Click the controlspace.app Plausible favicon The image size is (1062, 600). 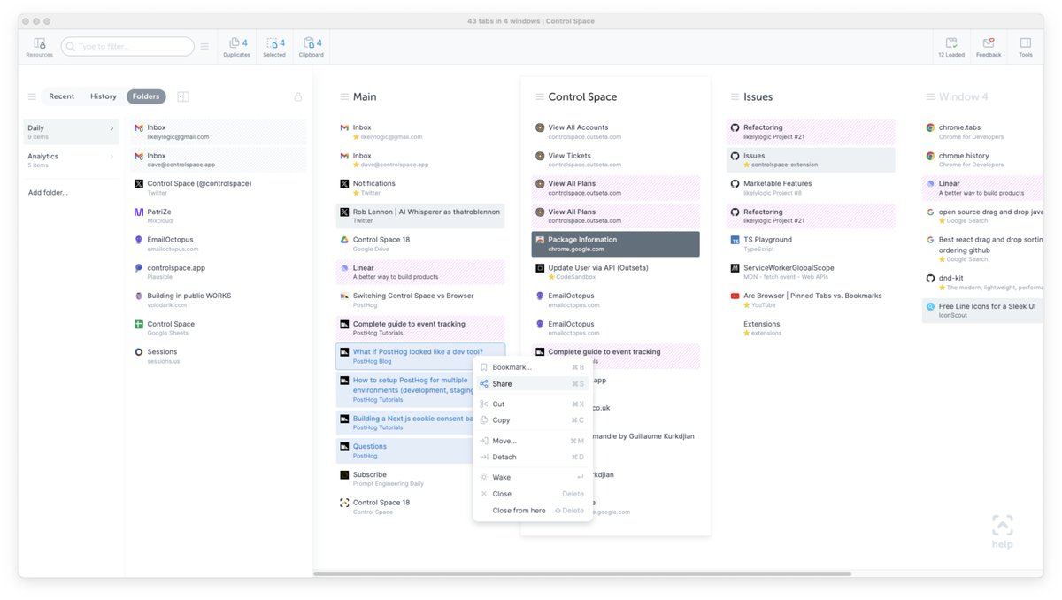click(x=139, y=268)
